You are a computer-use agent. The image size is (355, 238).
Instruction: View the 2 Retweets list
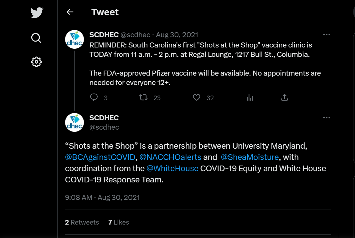click(x=82, y=222)
